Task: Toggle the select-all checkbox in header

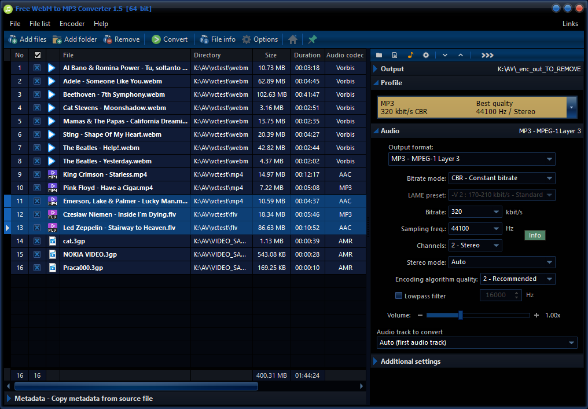Action: [38, 55]
